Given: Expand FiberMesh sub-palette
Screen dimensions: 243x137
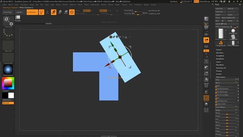Looking at the screenshot, I should click(220, 65).
